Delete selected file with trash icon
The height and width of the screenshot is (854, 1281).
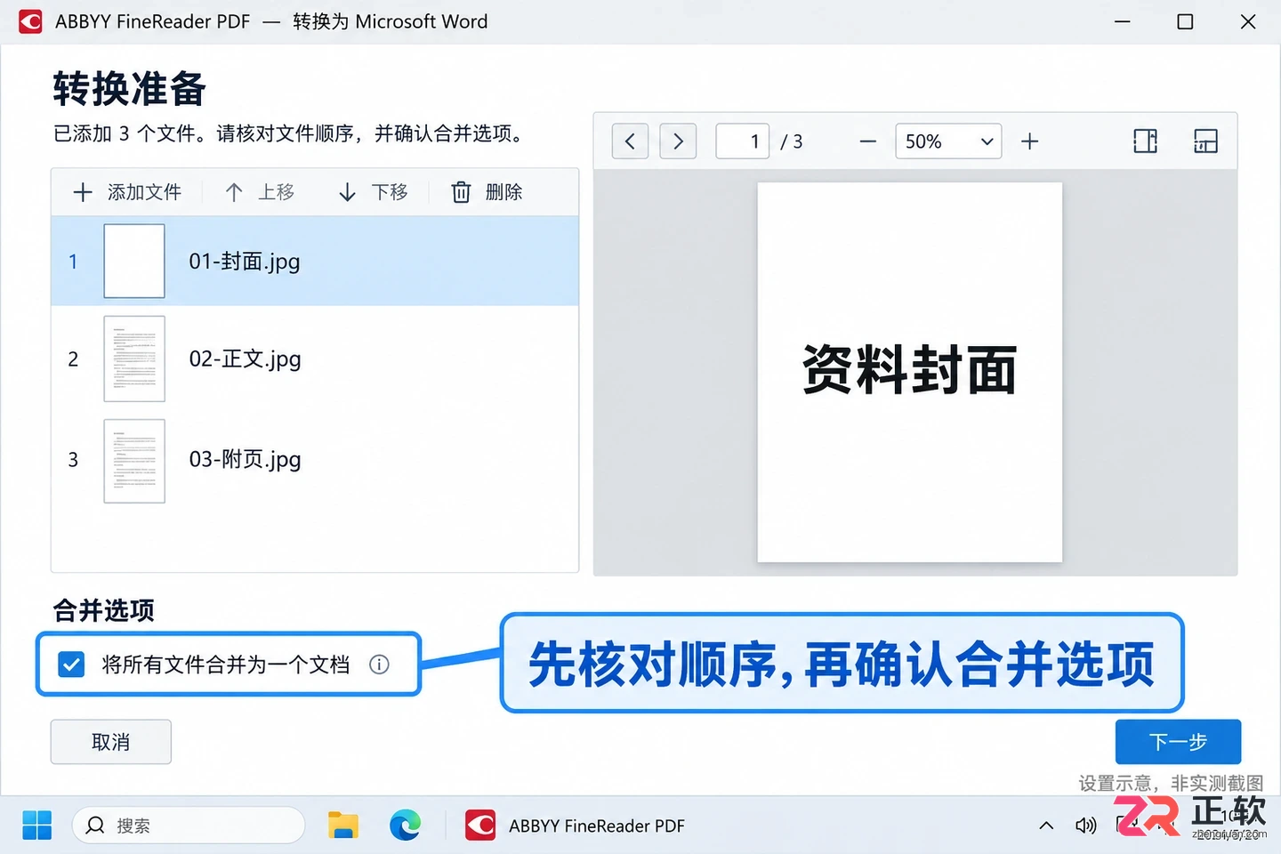487,192
